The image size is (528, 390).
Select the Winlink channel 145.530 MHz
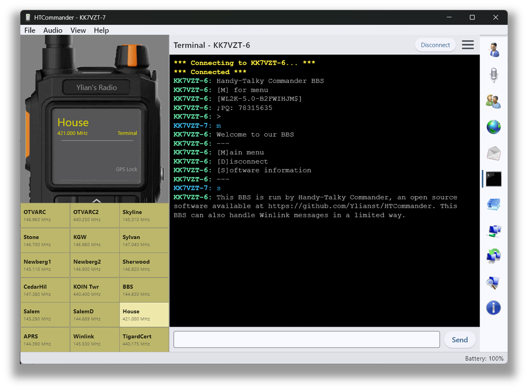(x=95, y=340)
